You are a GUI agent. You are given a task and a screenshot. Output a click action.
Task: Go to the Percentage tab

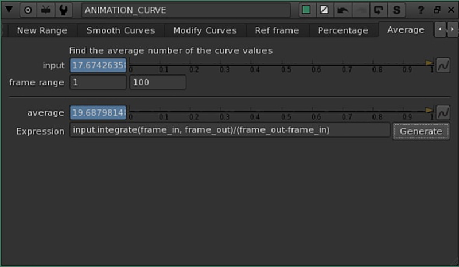coord(344,30)
